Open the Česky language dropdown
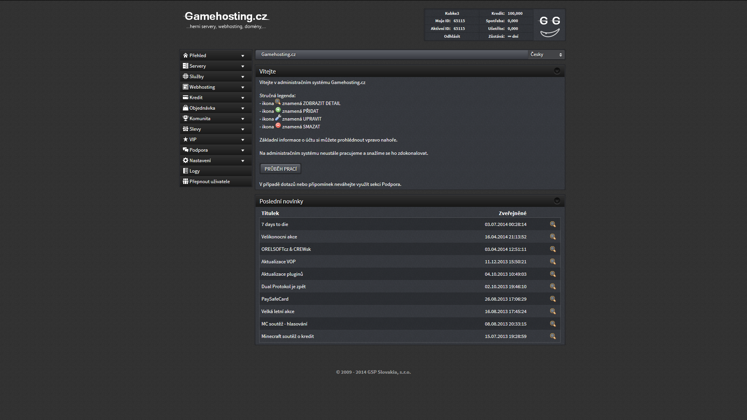This screenshot has width=747, height=420. 546,54
